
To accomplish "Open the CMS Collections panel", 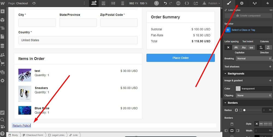I will 2,46.
